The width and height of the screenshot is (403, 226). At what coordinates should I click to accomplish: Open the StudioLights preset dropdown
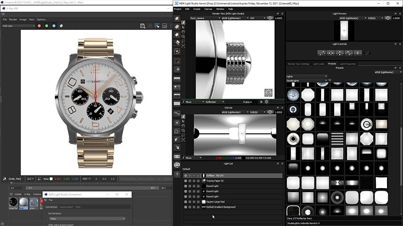click(306, 80)
